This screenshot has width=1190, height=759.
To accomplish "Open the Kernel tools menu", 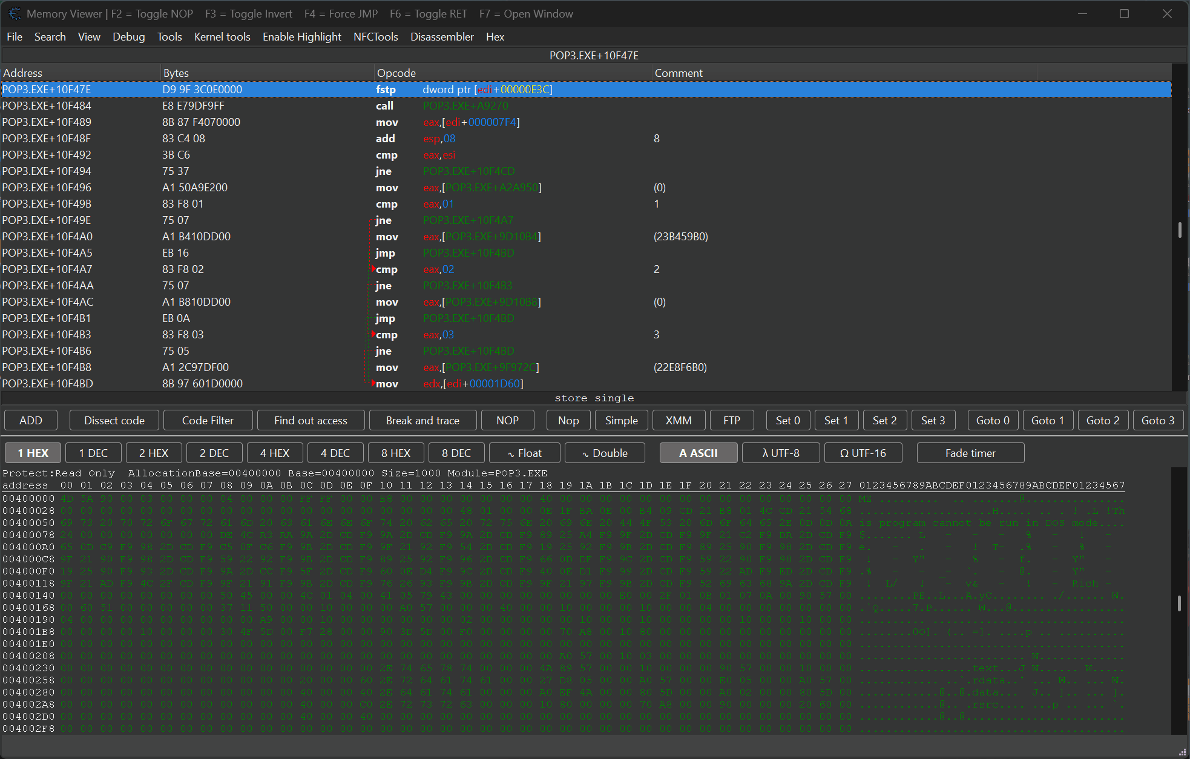I will (x=222, y=37).
